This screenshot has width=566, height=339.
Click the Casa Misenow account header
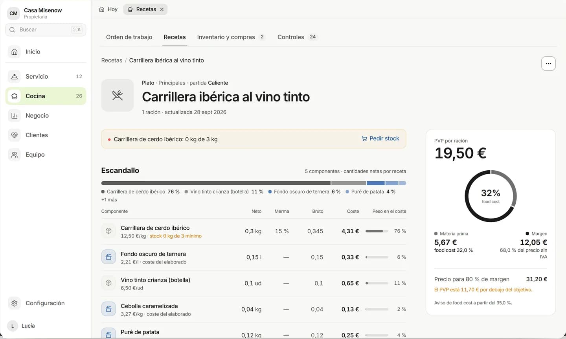tap(45, 13)
